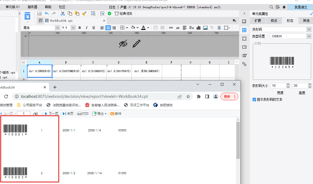Expand the cell border style dropdown arrow

pyautogui.click(x=127, y=28)
